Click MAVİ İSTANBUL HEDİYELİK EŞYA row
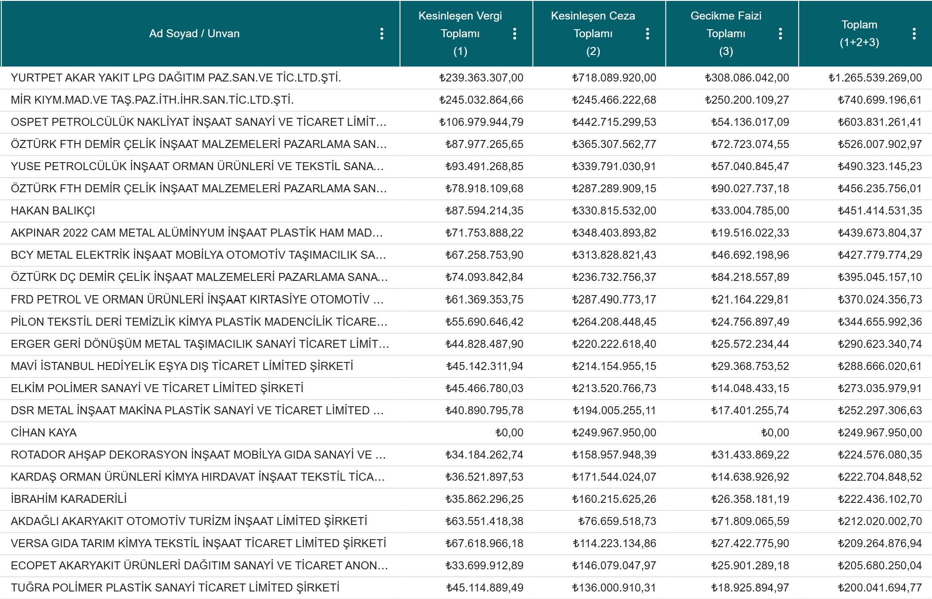The image size is (932, 599). [x=182, y=366]
